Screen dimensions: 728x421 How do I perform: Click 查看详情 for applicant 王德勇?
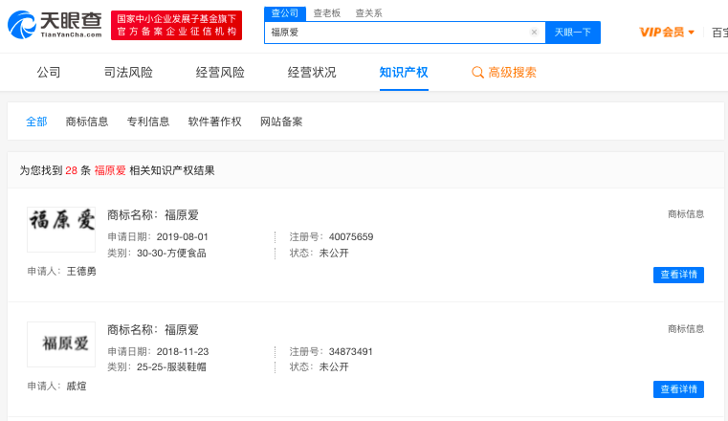pyautogui.click(x=678, y=275)
